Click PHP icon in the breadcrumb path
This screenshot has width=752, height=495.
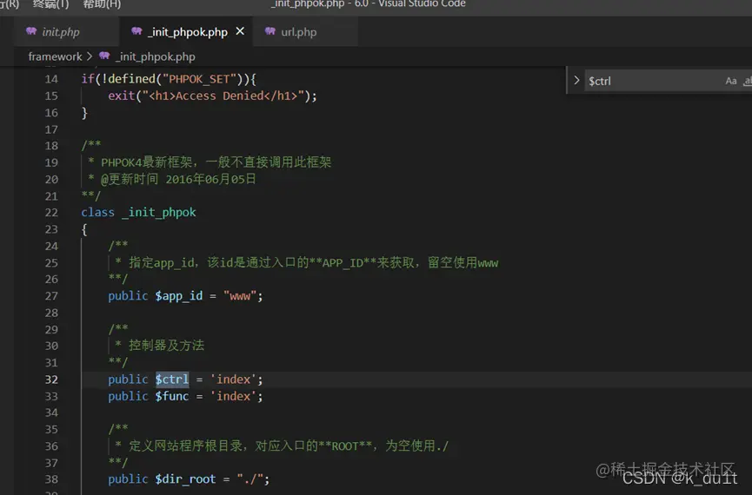[x=104, y=56]
